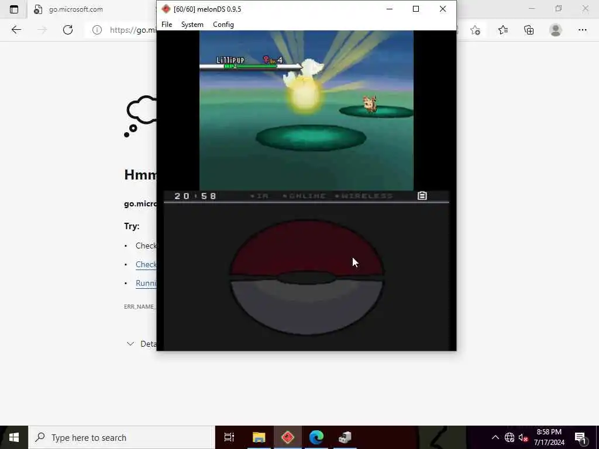Viewport: 599px width, 449px height.
Task: Click the muted volume tray icon
Action: pyautogui.click(x=523, y=437)
